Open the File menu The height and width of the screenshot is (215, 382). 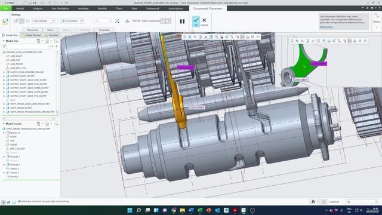[5, 8]
